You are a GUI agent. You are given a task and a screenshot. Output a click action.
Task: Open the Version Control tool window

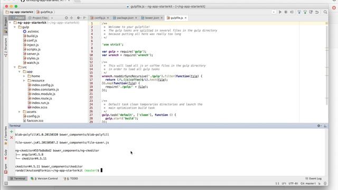coord(44,178)
